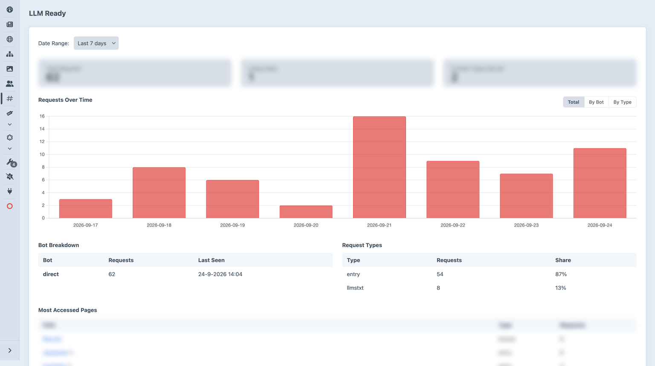Switch the chart to Total view
This screenshot has width=655, height=366.
pyautogui.click(x=574, y=102)
